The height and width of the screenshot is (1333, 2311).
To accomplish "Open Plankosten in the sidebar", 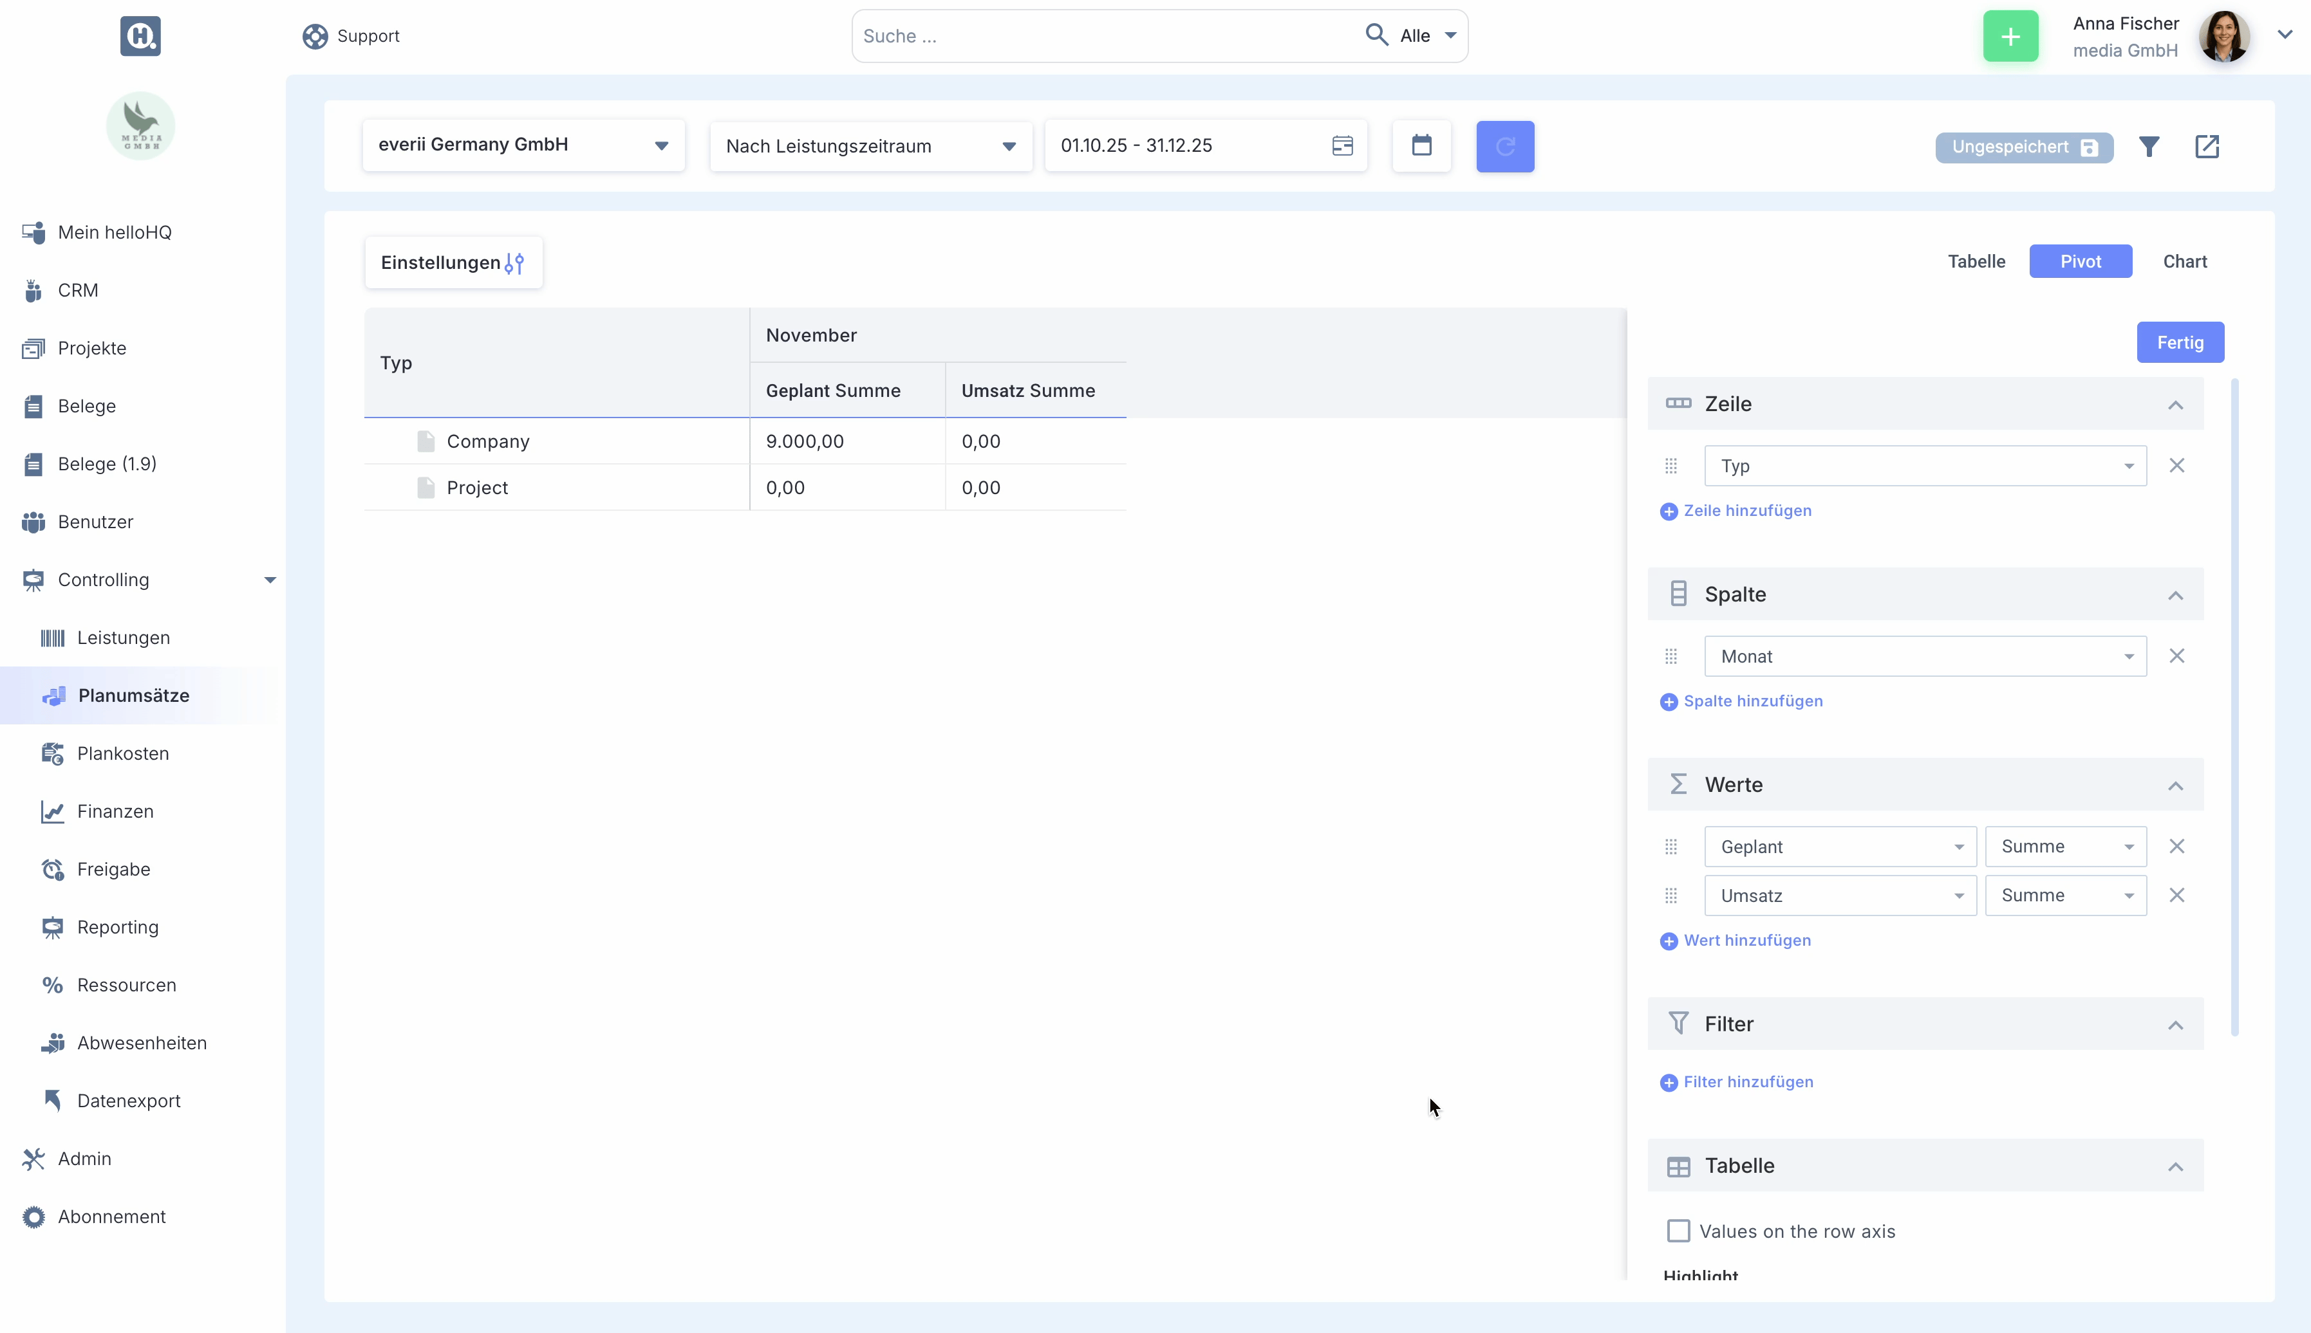I will pos(123,753).
